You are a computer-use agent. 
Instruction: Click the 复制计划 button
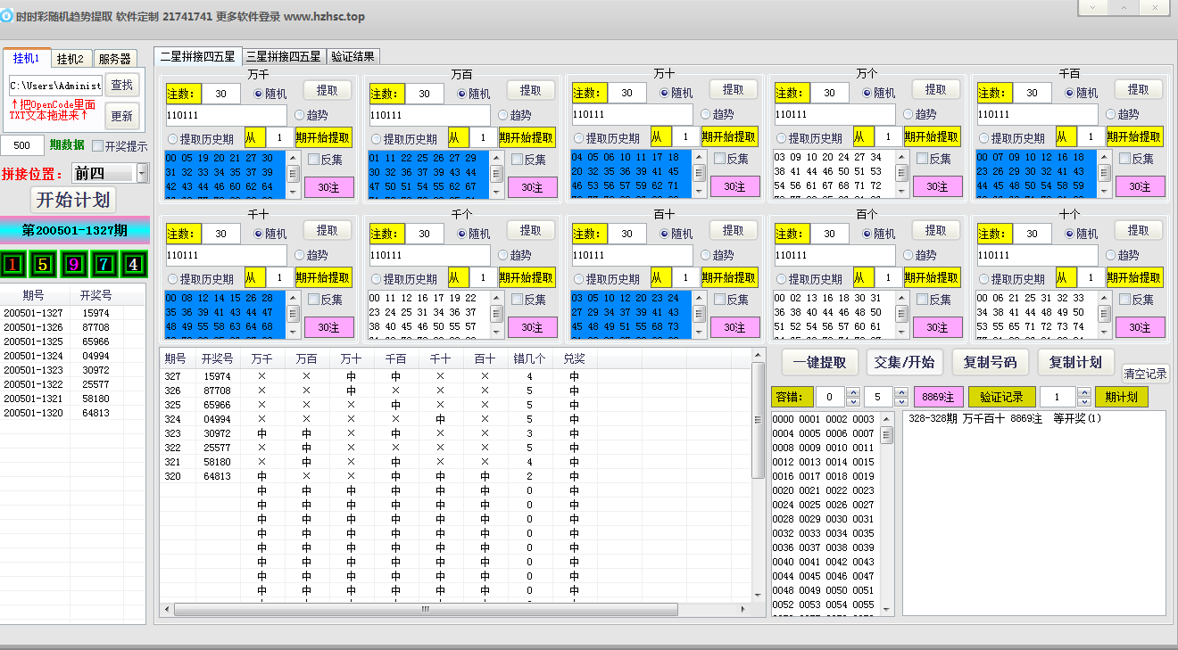click(x=1075, y=362)
